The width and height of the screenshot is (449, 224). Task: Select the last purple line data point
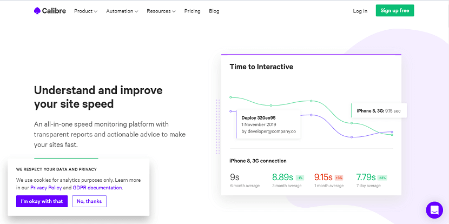tap(392, 132)
